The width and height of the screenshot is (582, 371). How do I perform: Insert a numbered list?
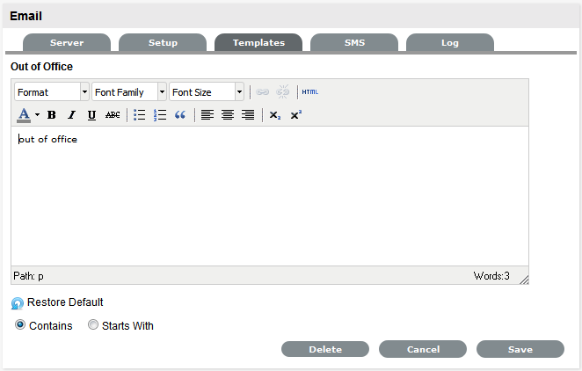click(x=160, y=115)
